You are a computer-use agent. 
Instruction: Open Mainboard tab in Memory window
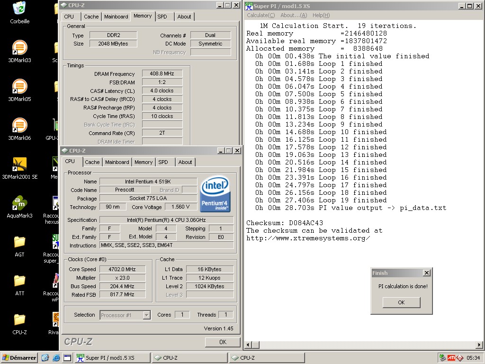click(116, 17)
